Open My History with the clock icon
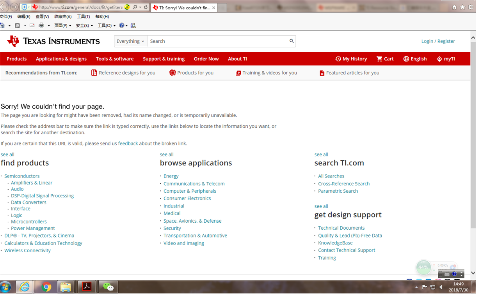 coord(351,59)
